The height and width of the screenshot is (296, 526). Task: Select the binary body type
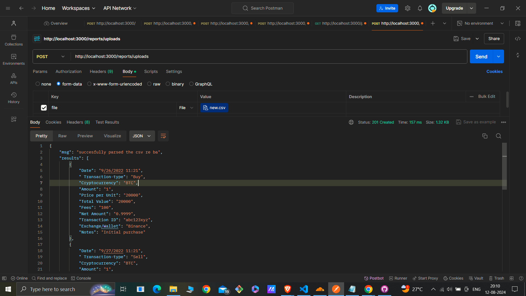(x=168, y=84)
